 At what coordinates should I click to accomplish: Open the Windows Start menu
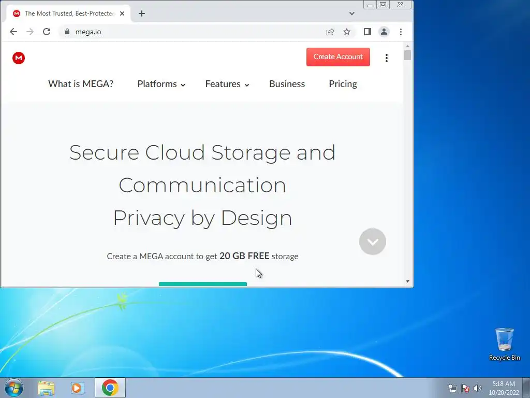[14, 388]
